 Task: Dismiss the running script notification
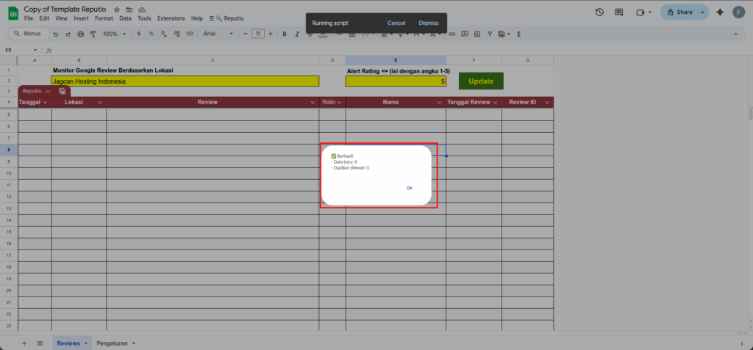click(x=429, y=23)
